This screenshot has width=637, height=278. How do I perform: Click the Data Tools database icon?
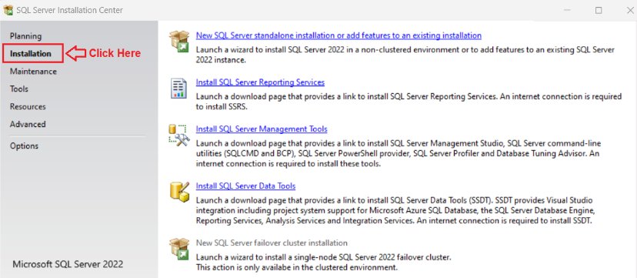[x=179, y=192]
